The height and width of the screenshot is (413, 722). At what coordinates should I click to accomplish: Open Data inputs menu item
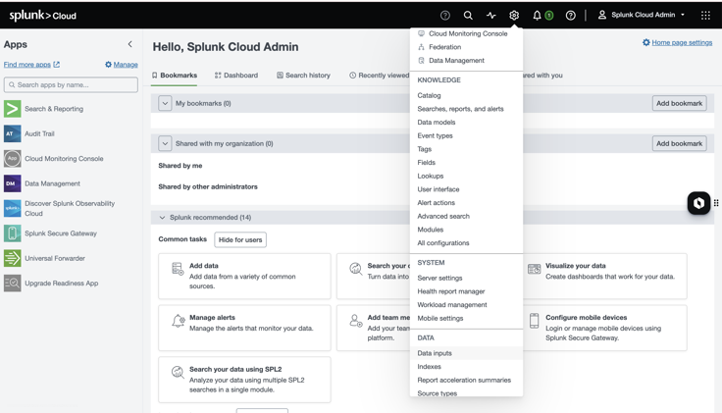[x=466, y=353]
